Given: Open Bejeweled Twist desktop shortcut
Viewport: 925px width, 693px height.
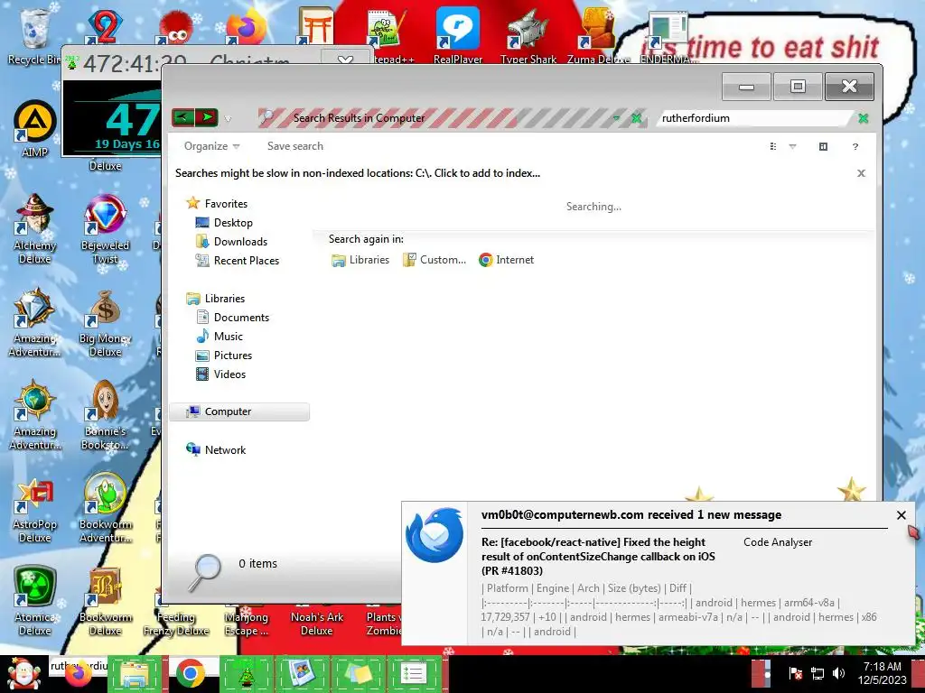Looking at the screenshot, I should click(105, 228).
